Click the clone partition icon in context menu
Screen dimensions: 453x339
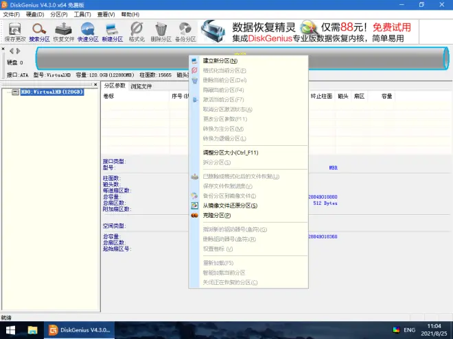click(x=195, y=215)
